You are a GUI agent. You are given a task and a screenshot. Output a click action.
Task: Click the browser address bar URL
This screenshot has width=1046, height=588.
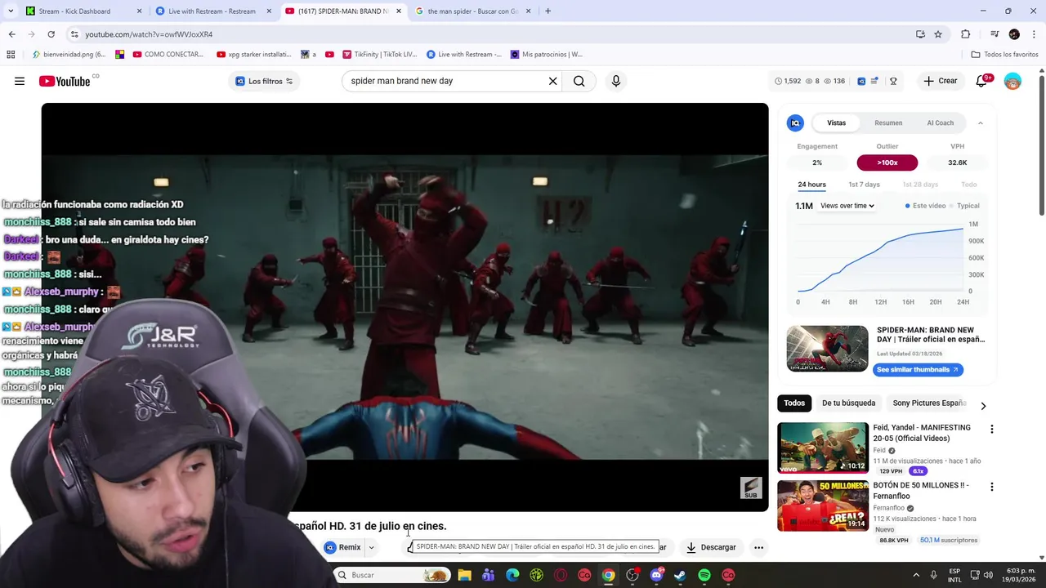(x=149, y=34)
